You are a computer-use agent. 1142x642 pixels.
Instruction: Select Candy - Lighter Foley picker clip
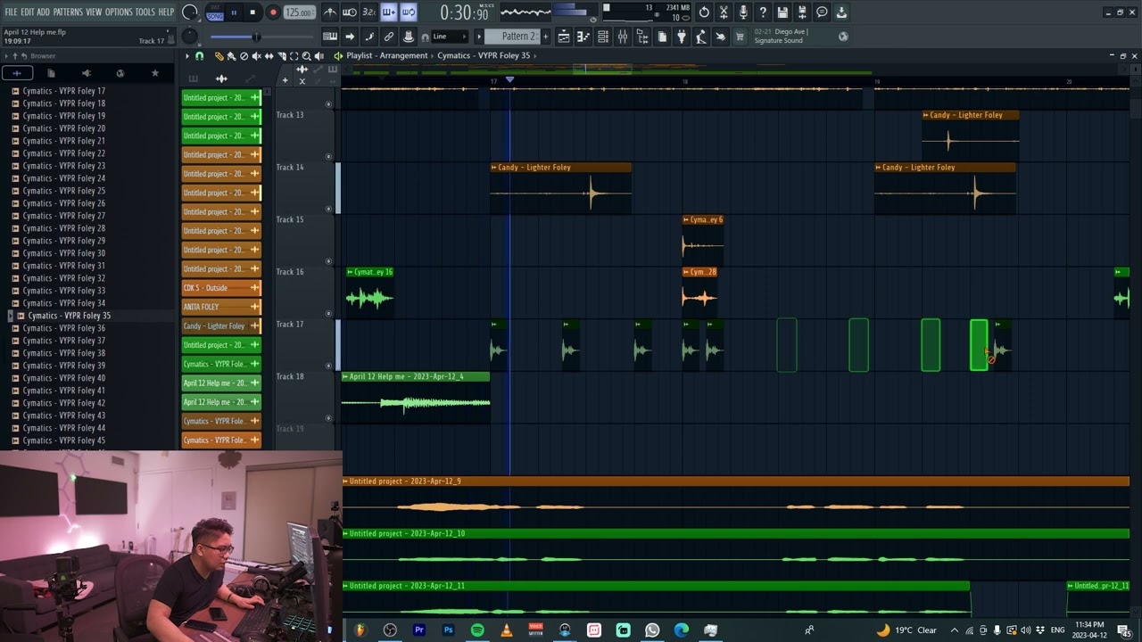coord(221,326)
